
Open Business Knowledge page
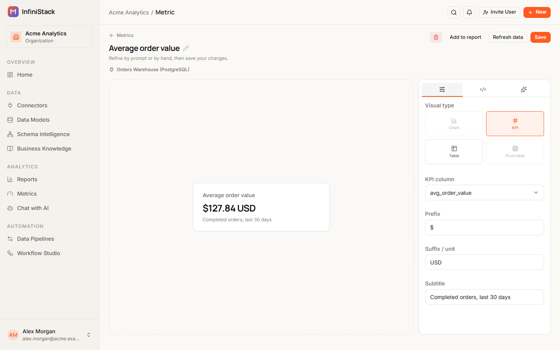(x=49, y=149)
